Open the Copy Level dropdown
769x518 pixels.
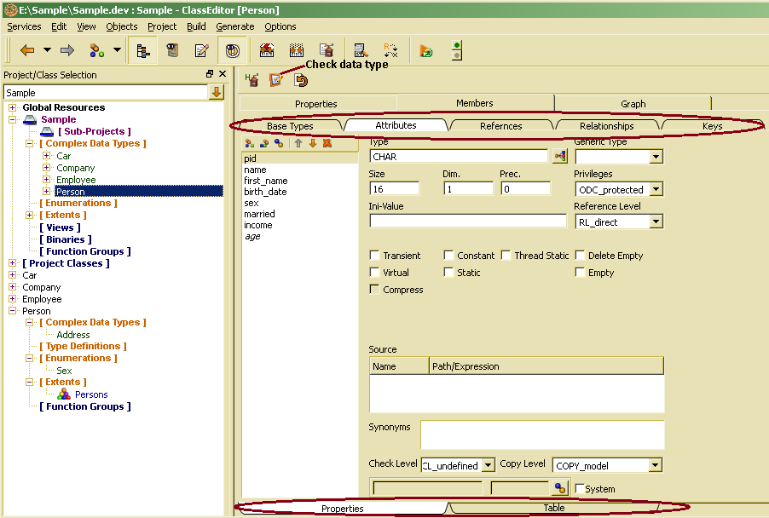[655, 465]
